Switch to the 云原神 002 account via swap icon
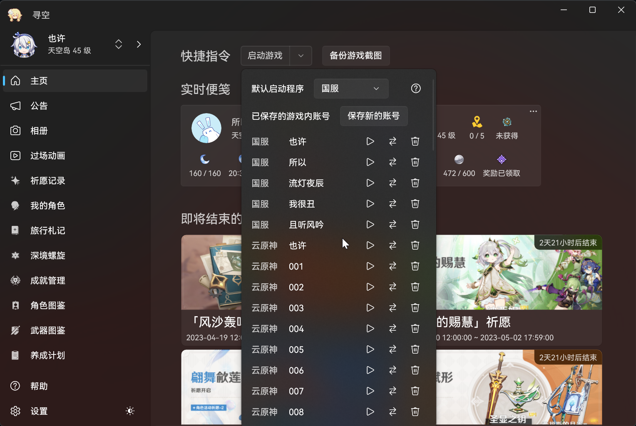The height and width of the screenshot is (426, 636). pyautogui.click(x=393, y=287)
